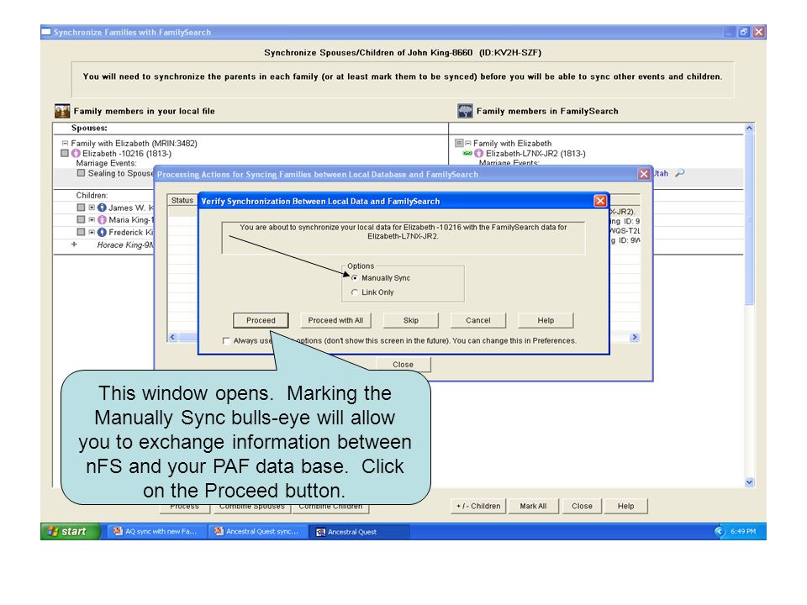The height and width of the screenshot is (605, 807).
Task: Click male icon beside James W.
Action: [102, 208]
